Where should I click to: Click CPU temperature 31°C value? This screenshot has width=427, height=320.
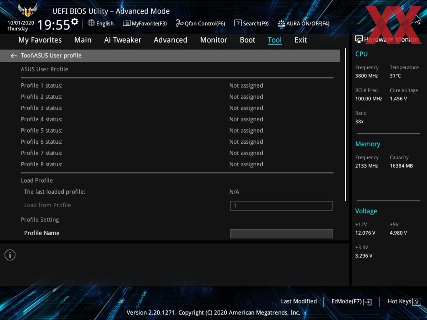tap(395, 76)
